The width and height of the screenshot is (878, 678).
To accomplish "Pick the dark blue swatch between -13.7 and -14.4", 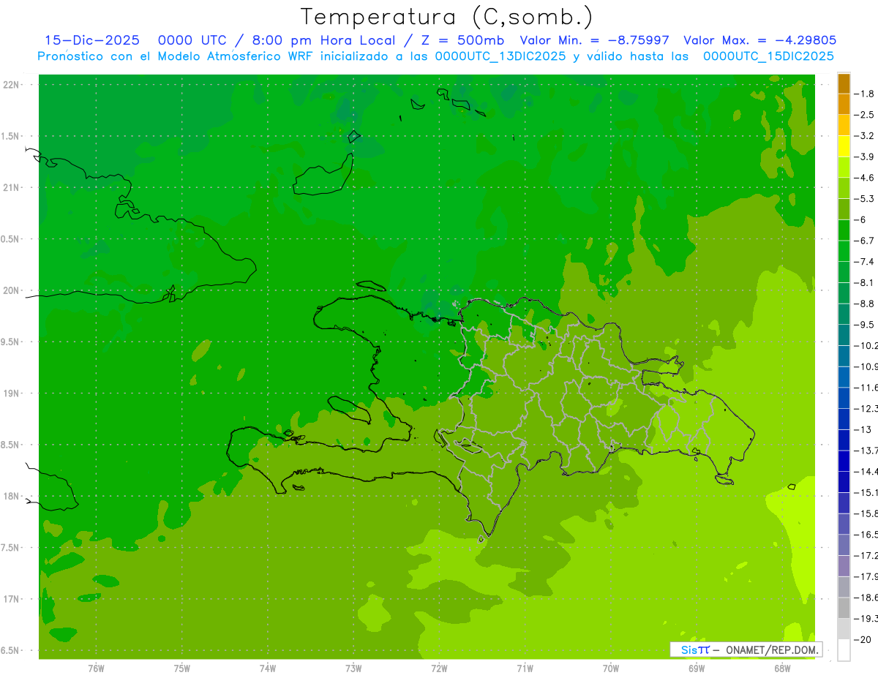I will pyautogui.click(x=844, y=461).
